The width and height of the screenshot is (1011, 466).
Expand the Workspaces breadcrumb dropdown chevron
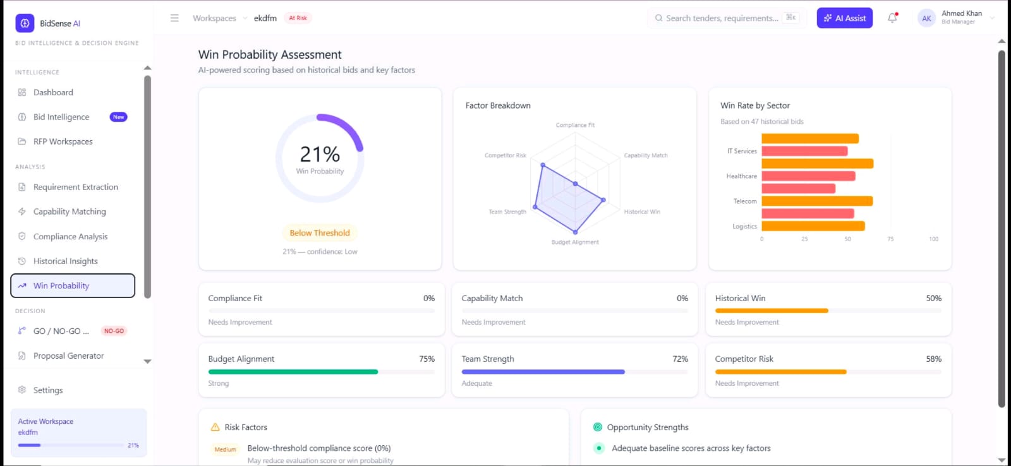[x=245, y=18]
